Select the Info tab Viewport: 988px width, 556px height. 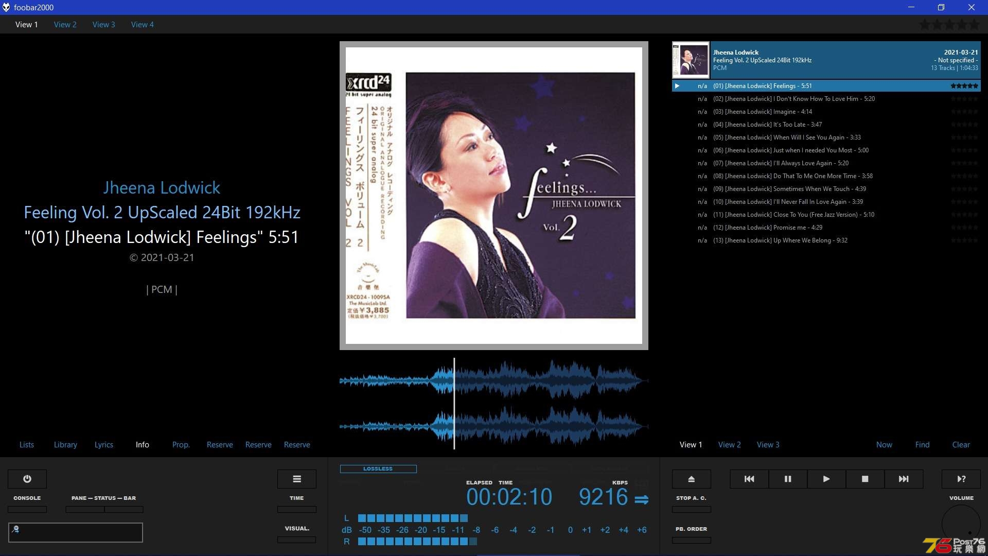pos(143,444)
